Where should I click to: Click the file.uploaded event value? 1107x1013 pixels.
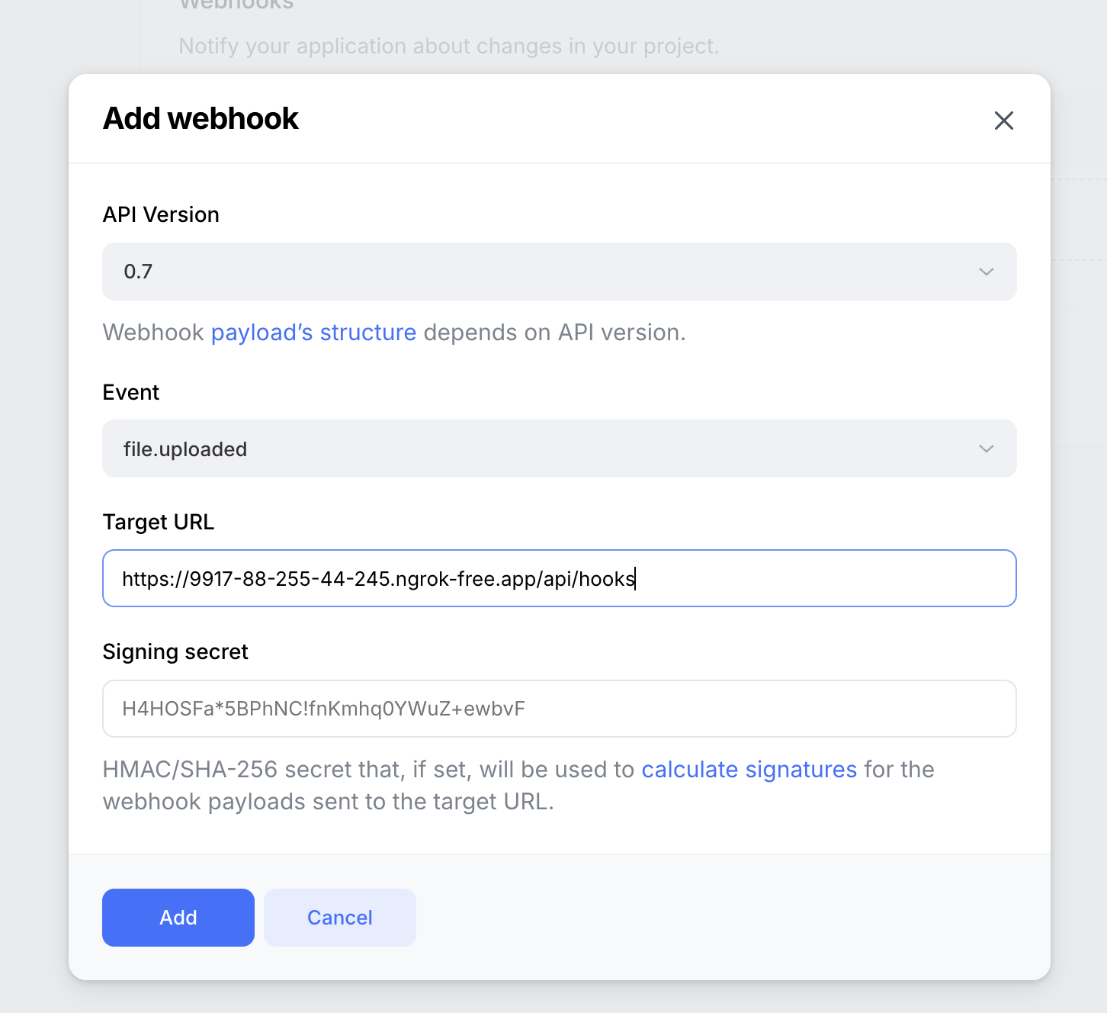[x=185, y=449]
